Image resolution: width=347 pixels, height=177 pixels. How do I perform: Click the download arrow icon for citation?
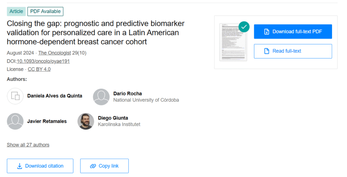20,166
